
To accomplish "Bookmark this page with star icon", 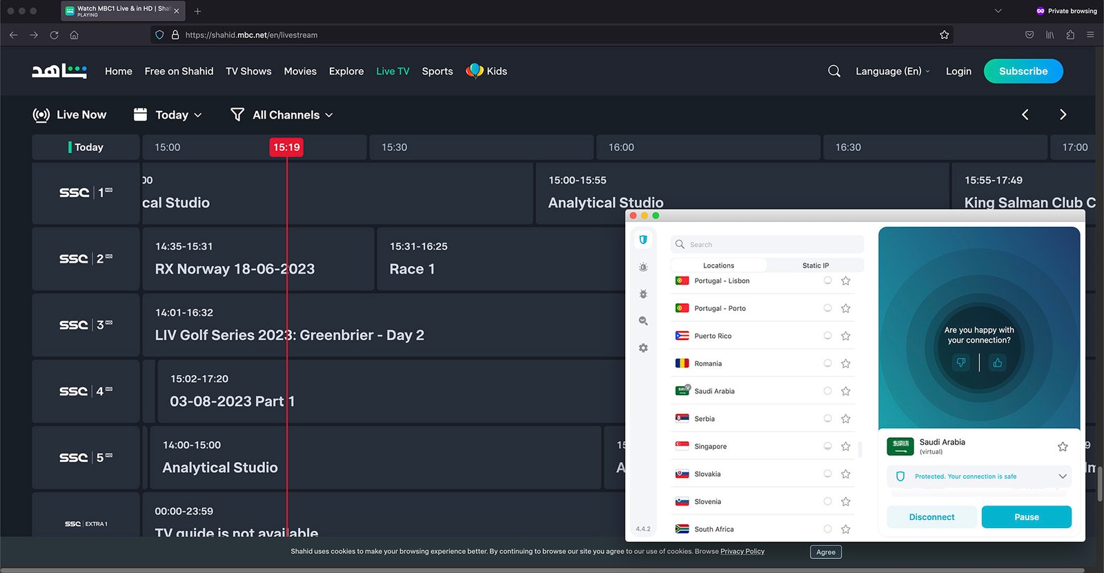I will 944,34.
